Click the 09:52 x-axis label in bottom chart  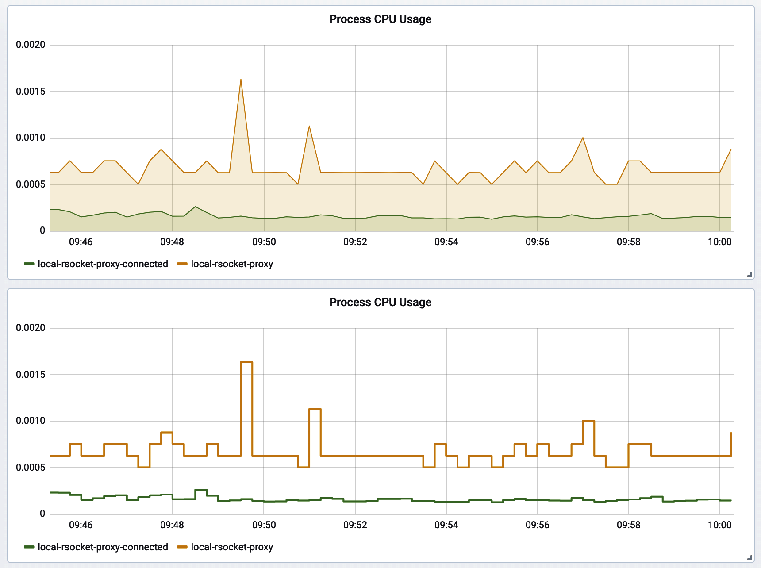tap(355, 525)
